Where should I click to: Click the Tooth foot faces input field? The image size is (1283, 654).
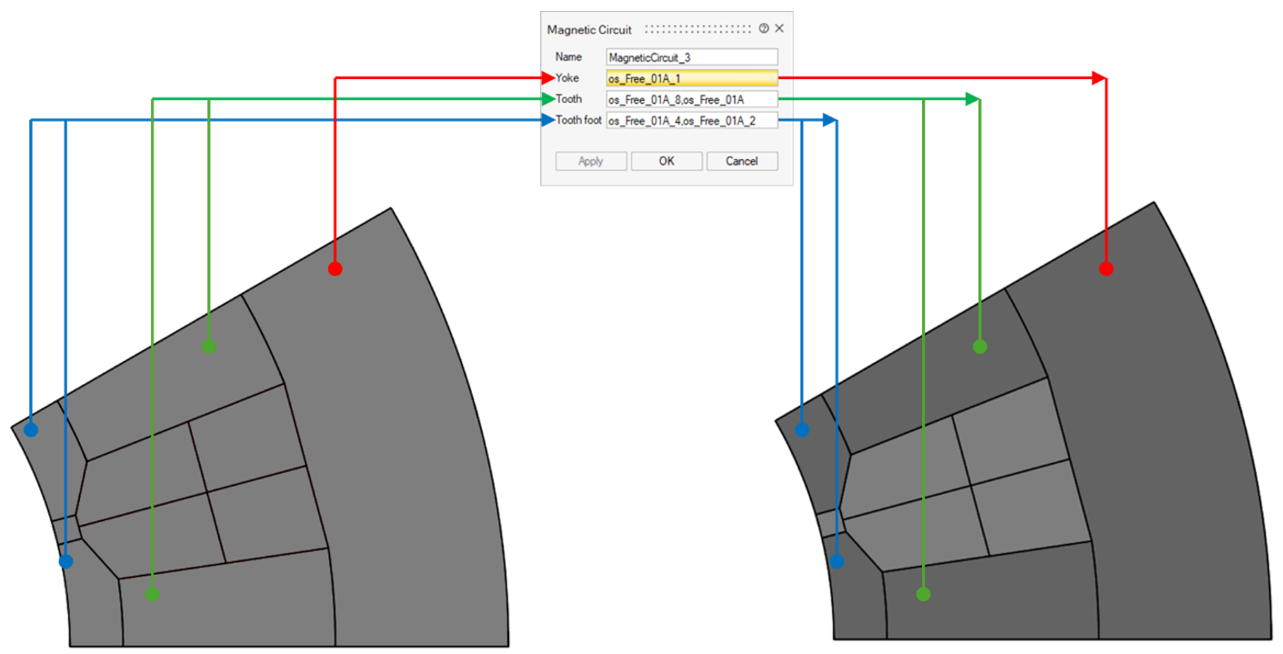click(x=691, y=120)
